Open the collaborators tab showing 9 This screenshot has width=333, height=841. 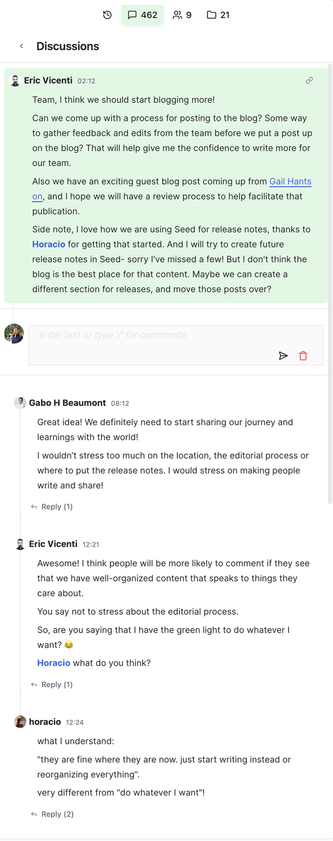point(182,15)
